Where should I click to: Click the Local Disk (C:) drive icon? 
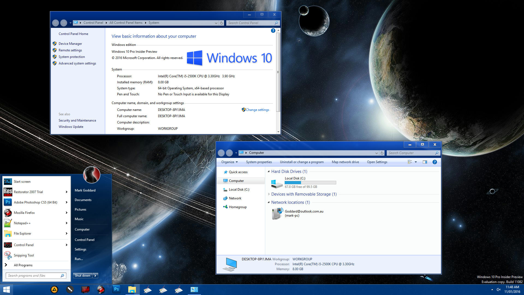pos(277,183)
